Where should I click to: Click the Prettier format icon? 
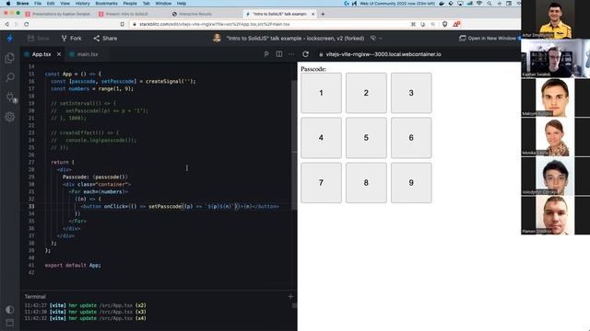click(266, 54)
